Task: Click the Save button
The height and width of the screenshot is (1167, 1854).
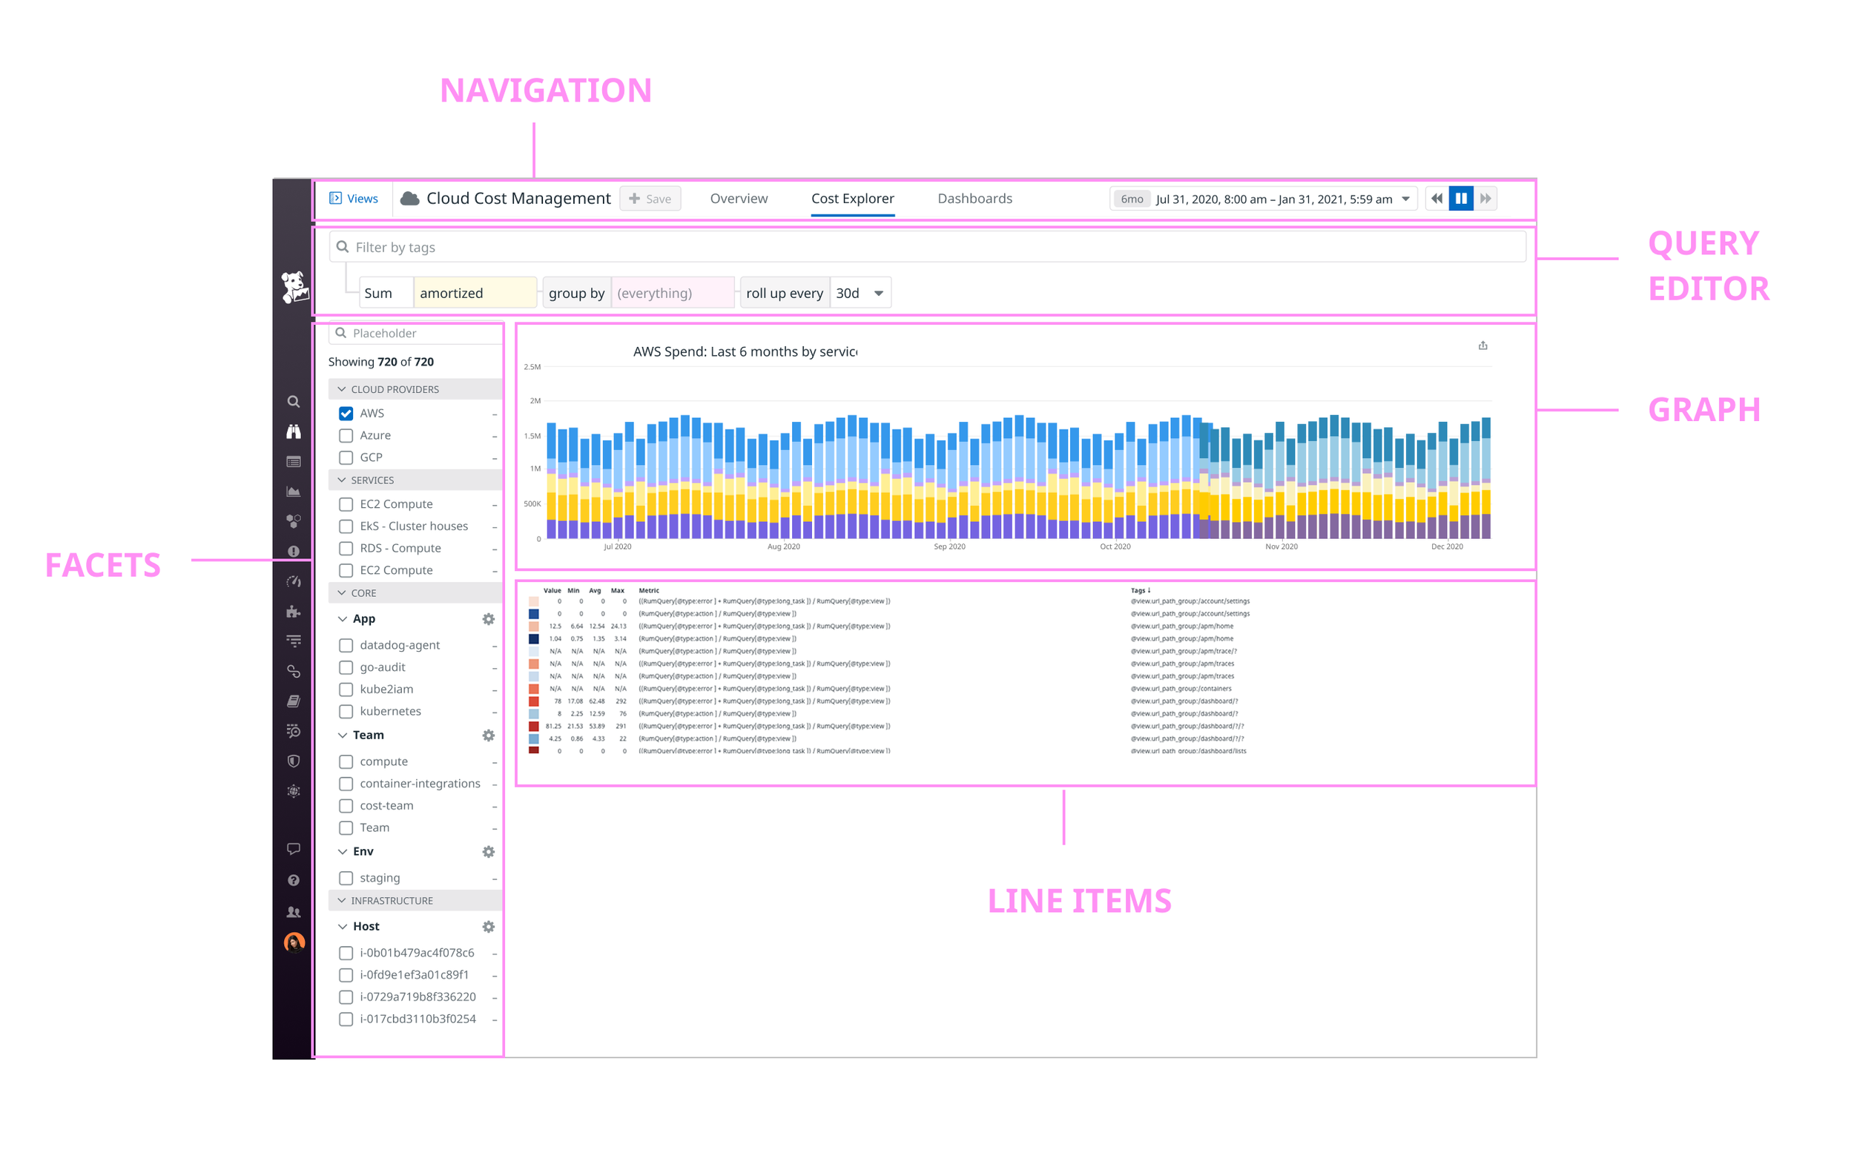Action: 650,199
